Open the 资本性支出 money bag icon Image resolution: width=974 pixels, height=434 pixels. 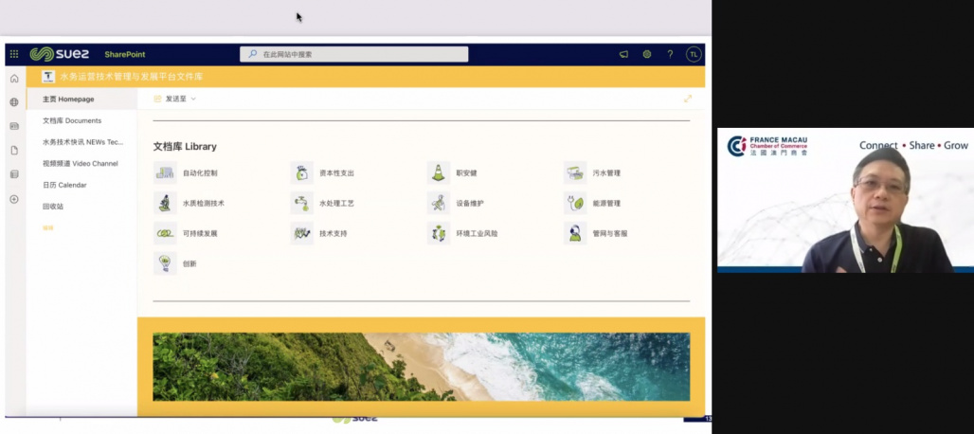point(302,172)
